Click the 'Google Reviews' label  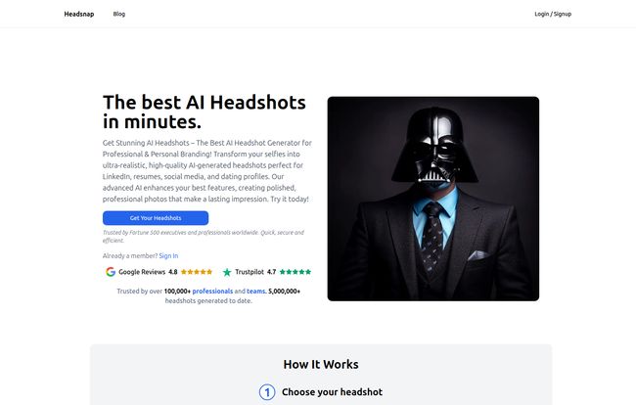point(142,272)
